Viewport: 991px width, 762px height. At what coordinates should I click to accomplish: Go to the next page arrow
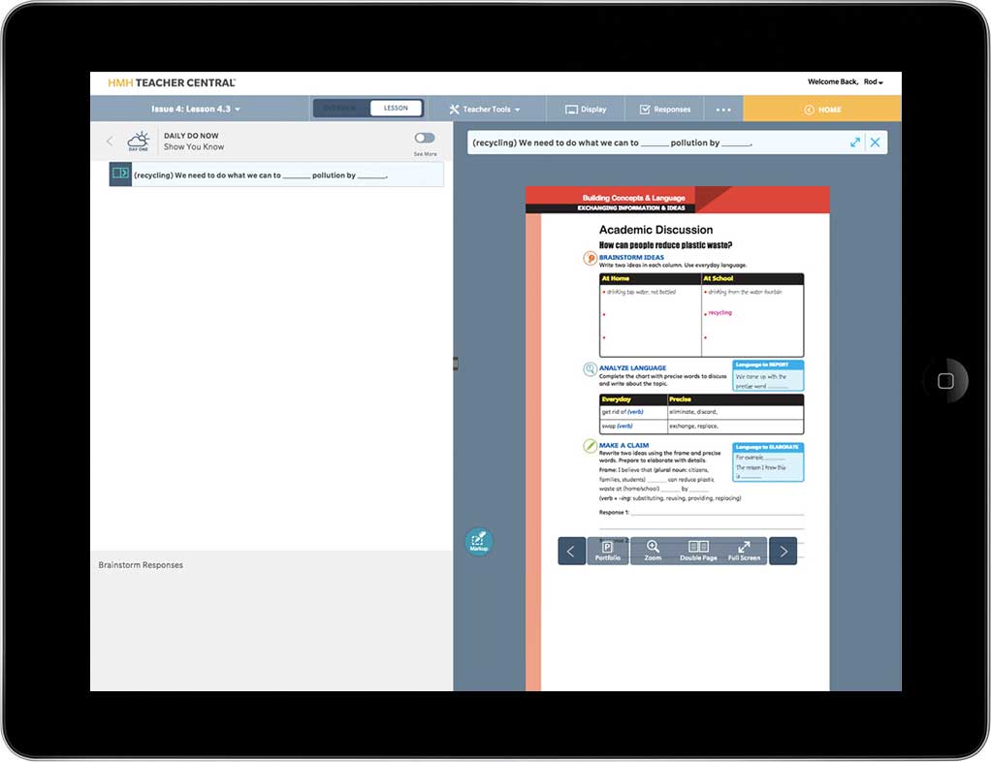coord(783,551)
